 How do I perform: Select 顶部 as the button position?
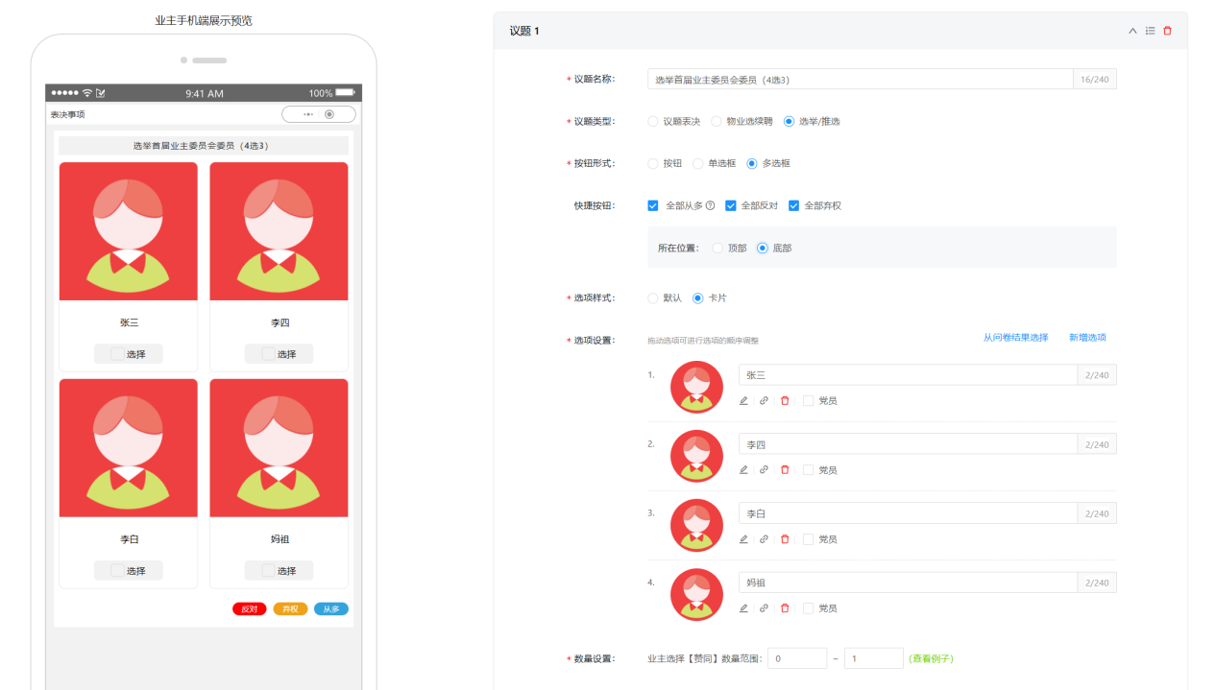point(717,248)
